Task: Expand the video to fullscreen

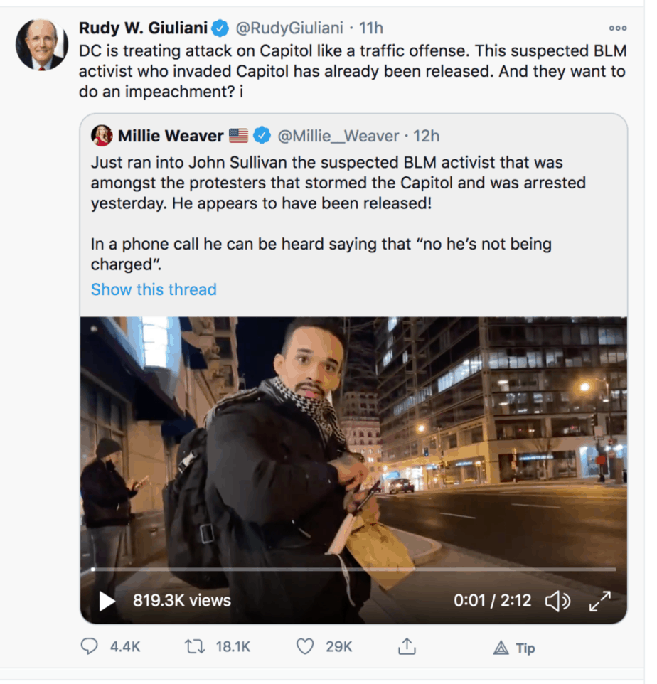Action: 600,601
